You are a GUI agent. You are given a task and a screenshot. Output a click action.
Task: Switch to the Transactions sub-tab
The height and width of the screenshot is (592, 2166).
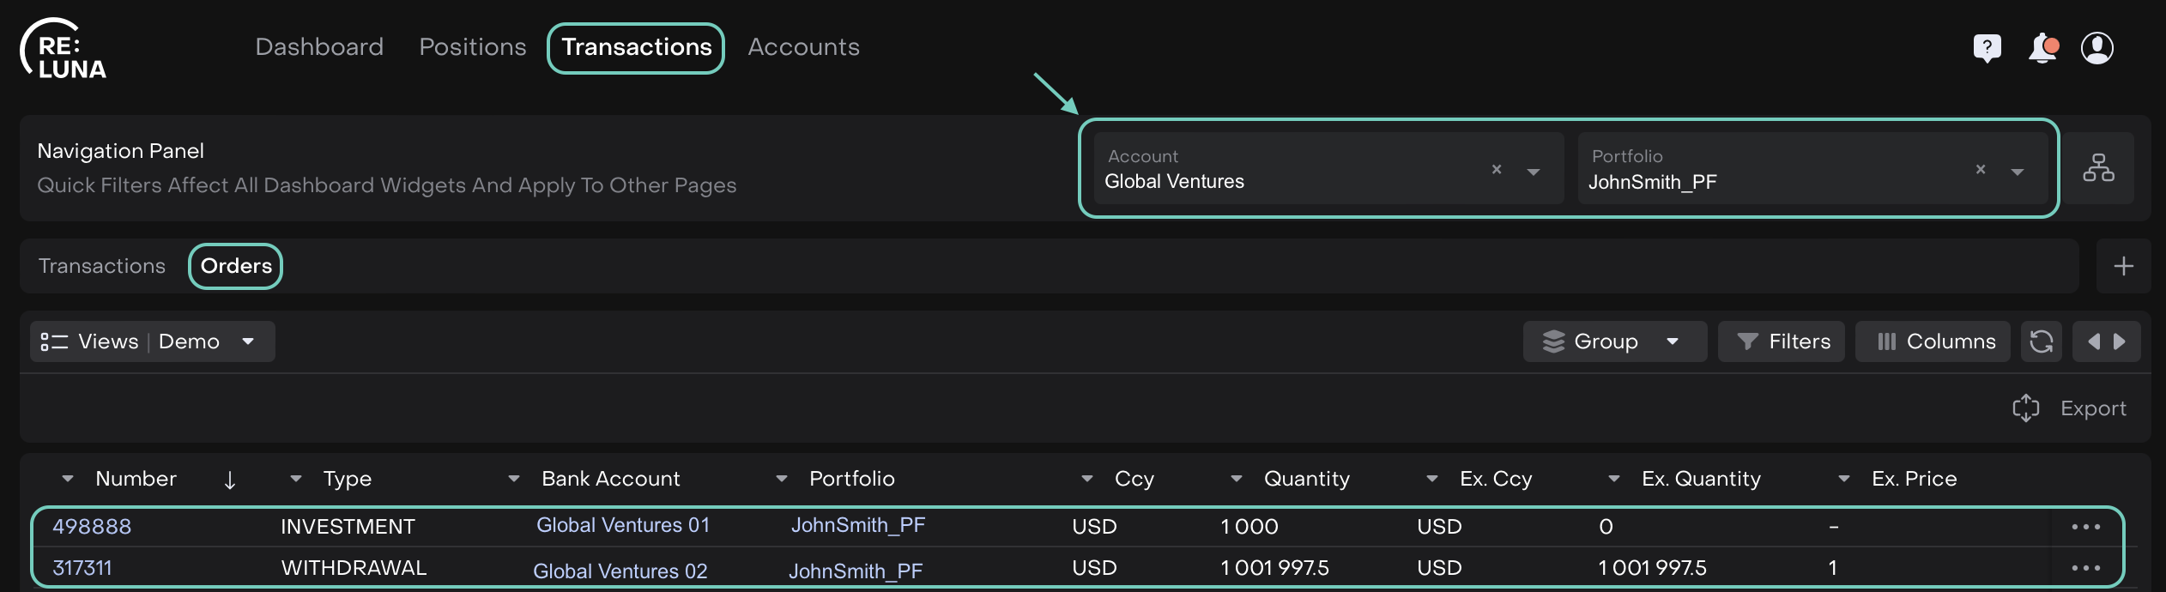tap(102, 266)
